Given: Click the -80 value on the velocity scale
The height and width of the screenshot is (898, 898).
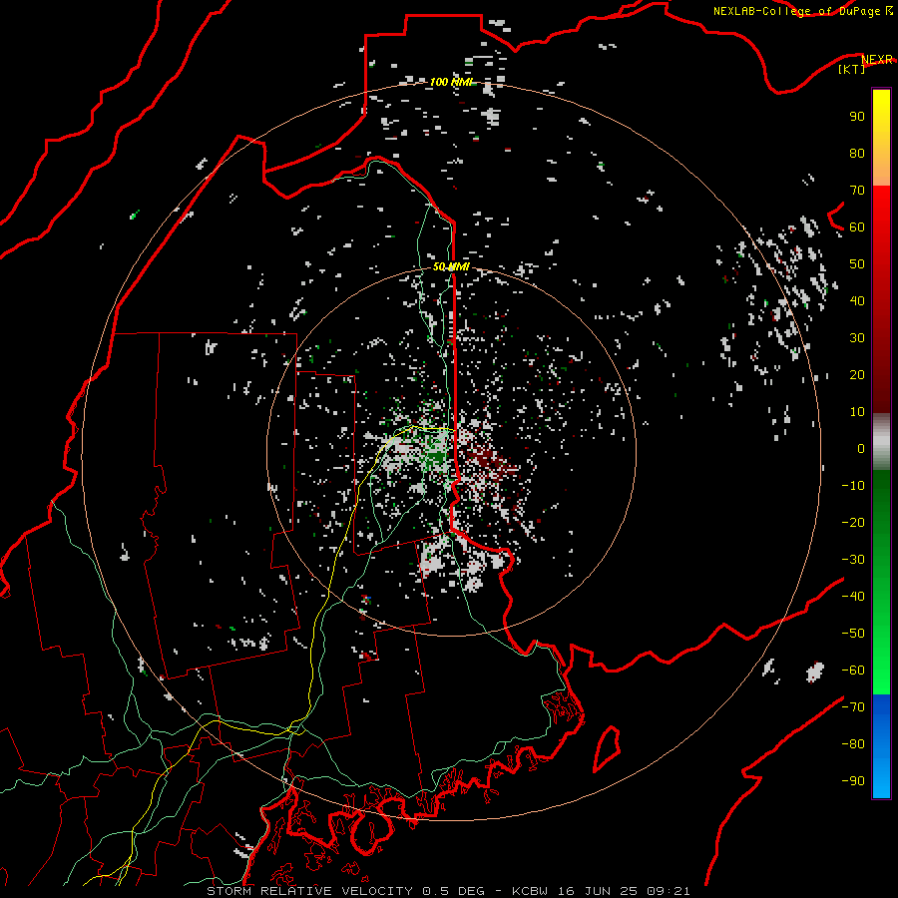Looking at the screenshot, I should pos(853,744).
